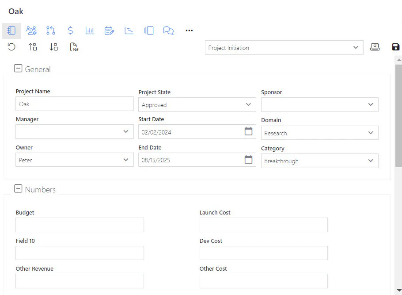Click the Budget input field
This screenshot has width=402, height=295.
(80, 225)
